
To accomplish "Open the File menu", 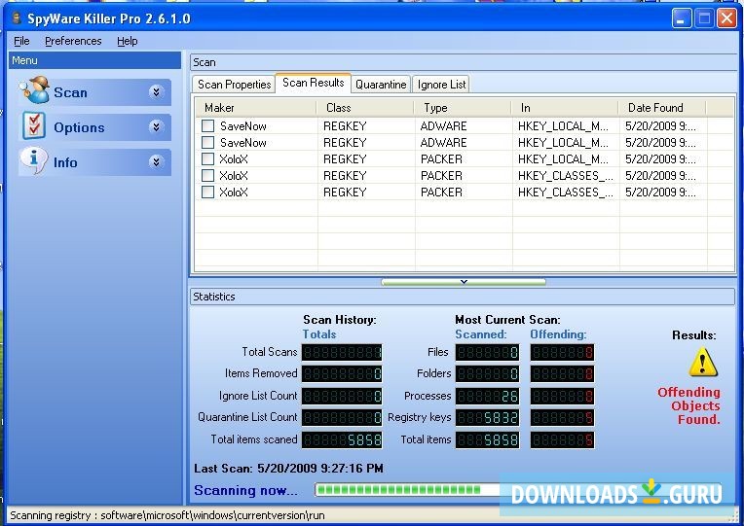I will (21, 41).
